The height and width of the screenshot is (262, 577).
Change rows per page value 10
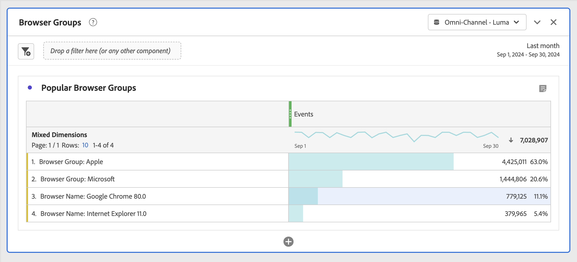coord(85,145)
